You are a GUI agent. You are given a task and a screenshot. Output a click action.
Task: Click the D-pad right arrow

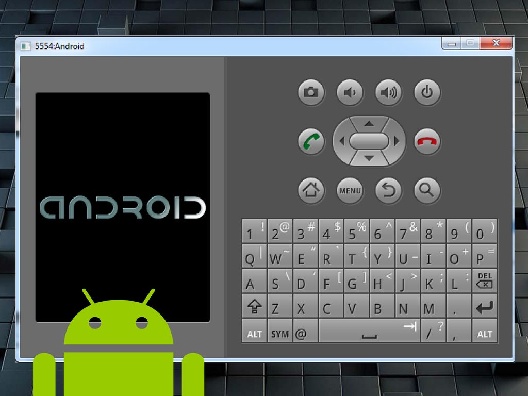pos(397,141)
